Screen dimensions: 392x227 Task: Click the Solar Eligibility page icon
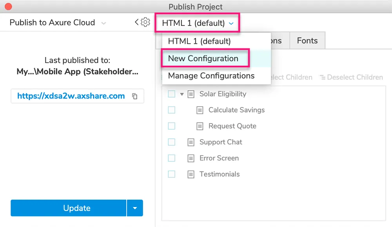click(x=191, y=94)
